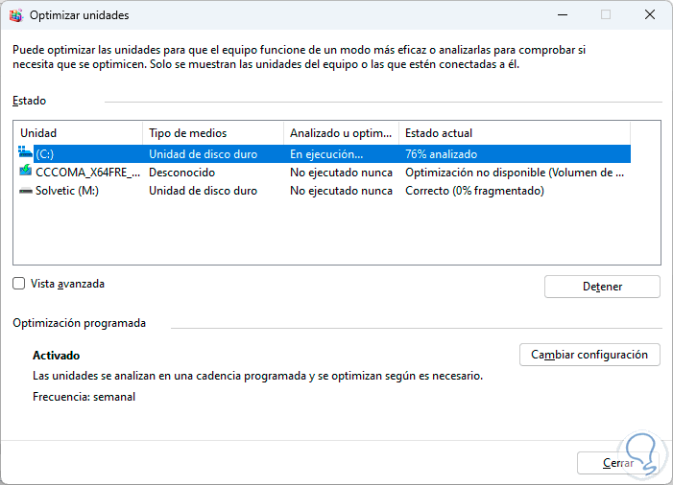Click the Cerrar button
The image size is (673, 485).
click(618, 463)
